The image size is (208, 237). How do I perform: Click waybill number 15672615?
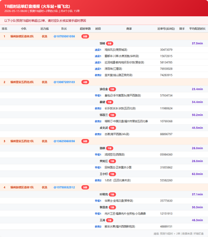(166, 56)
